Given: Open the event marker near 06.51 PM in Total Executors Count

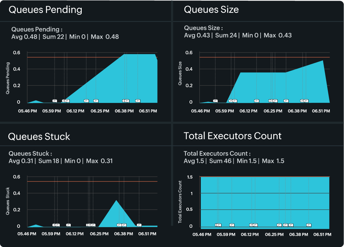Looking at the screenshot, I should 309,225.
